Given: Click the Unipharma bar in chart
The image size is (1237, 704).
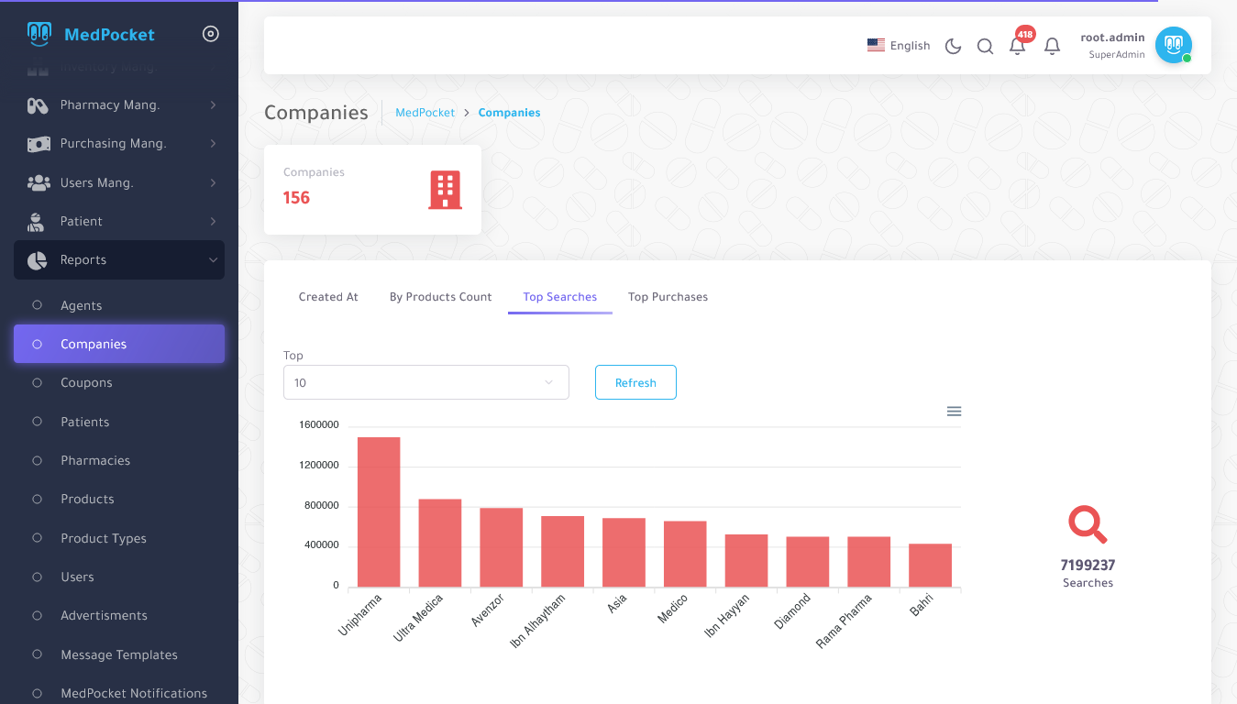Looking at the screenshot, I should (x=379, y=511).
